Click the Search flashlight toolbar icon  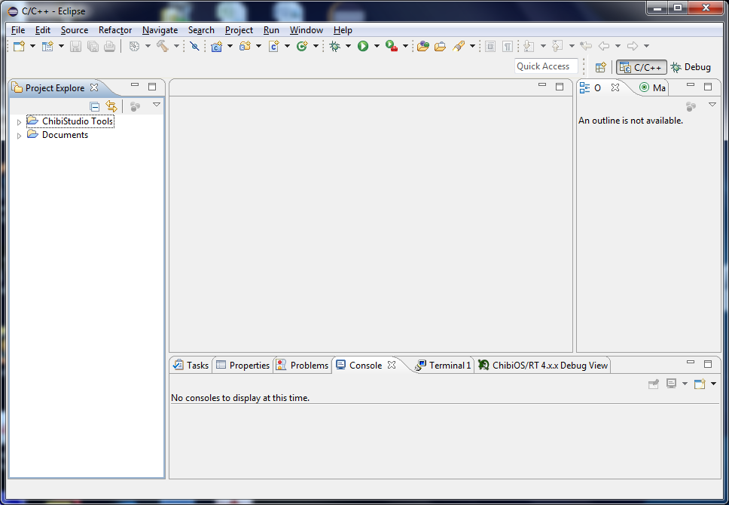point(459,47)
